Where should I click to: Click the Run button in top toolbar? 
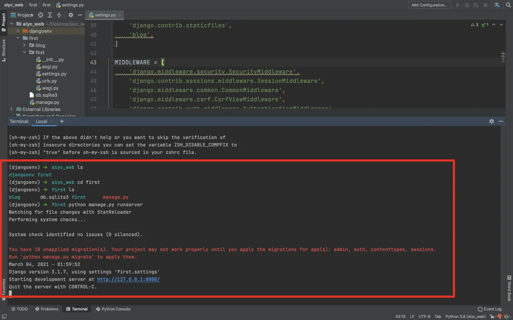tap(458, 5)
